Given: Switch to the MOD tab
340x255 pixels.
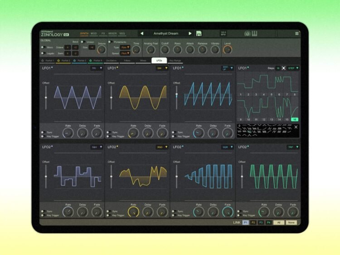Looking at the screenshot, I should click(x=94, y=34).
